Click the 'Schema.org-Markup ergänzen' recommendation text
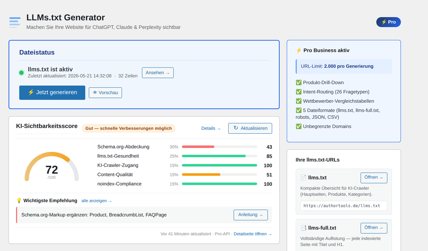This screenshot has height=251, width=428. 94,215
